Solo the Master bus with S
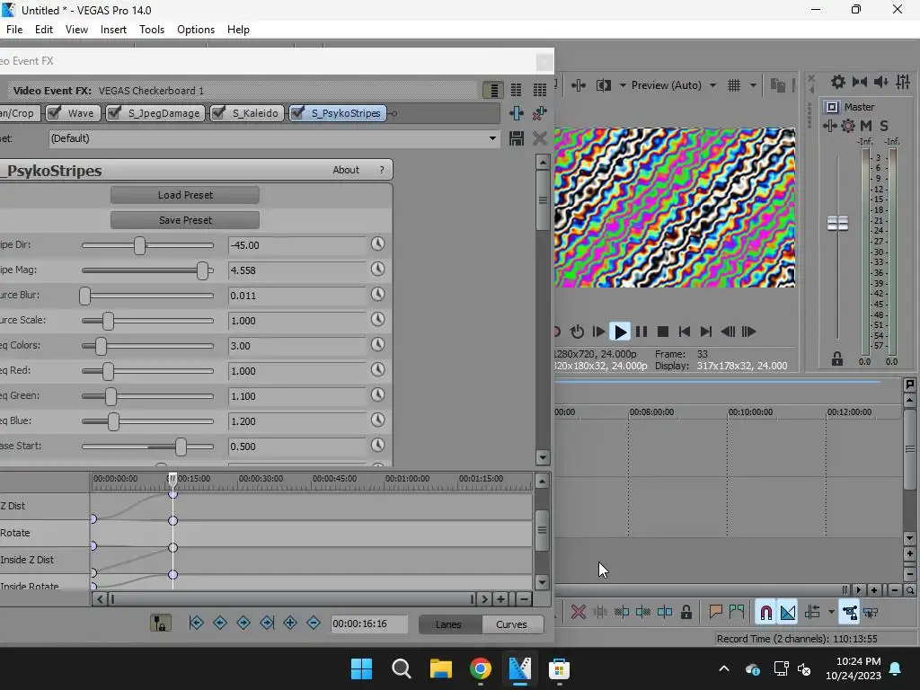The image size is (920, 690). (x=884, y=126)
